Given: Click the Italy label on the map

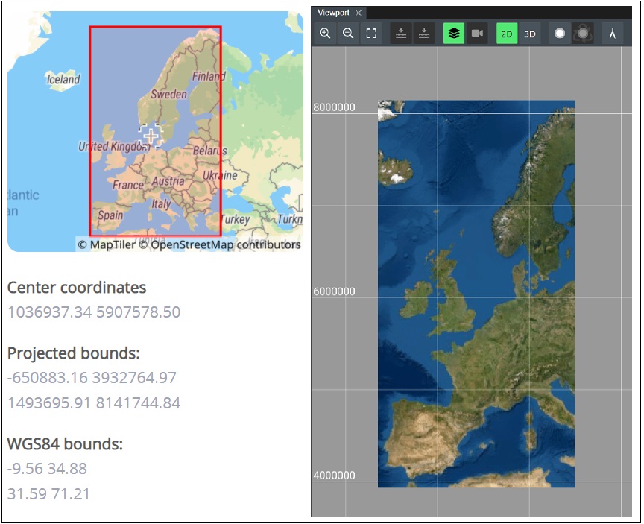Looking at the screenshot, I should 161,204.
